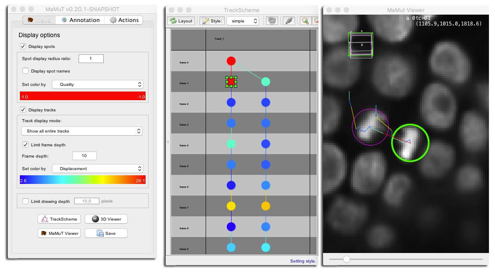This screenshot has height=272, width=495.
Task: Click the capture snapshot icon in TrackScheme
Action: [272, 21]
